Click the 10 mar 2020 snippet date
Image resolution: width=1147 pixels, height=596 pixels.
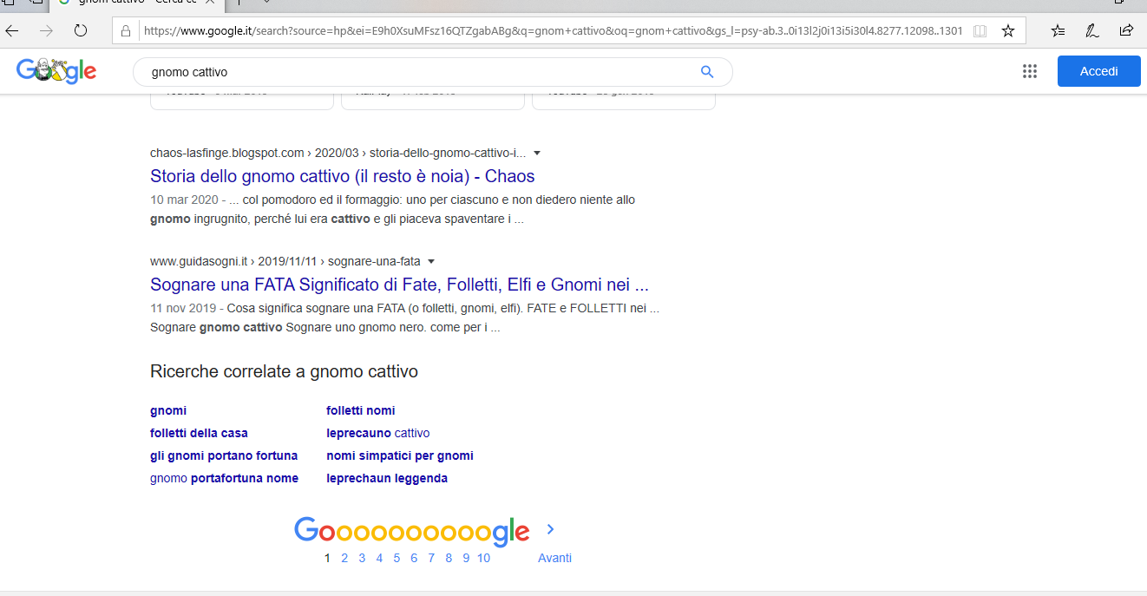pos(186,200)
